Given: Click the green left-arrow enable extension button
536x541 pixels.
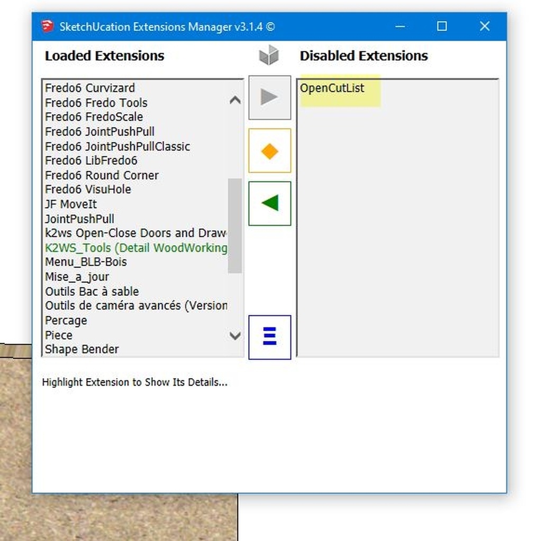Looking at the screenshot, I should point(269,203).
